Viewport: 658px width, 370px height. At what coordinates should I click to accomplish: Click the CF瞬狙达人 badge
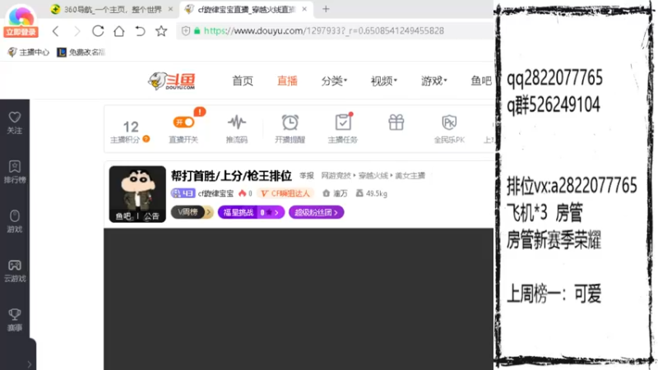[285, 193]
